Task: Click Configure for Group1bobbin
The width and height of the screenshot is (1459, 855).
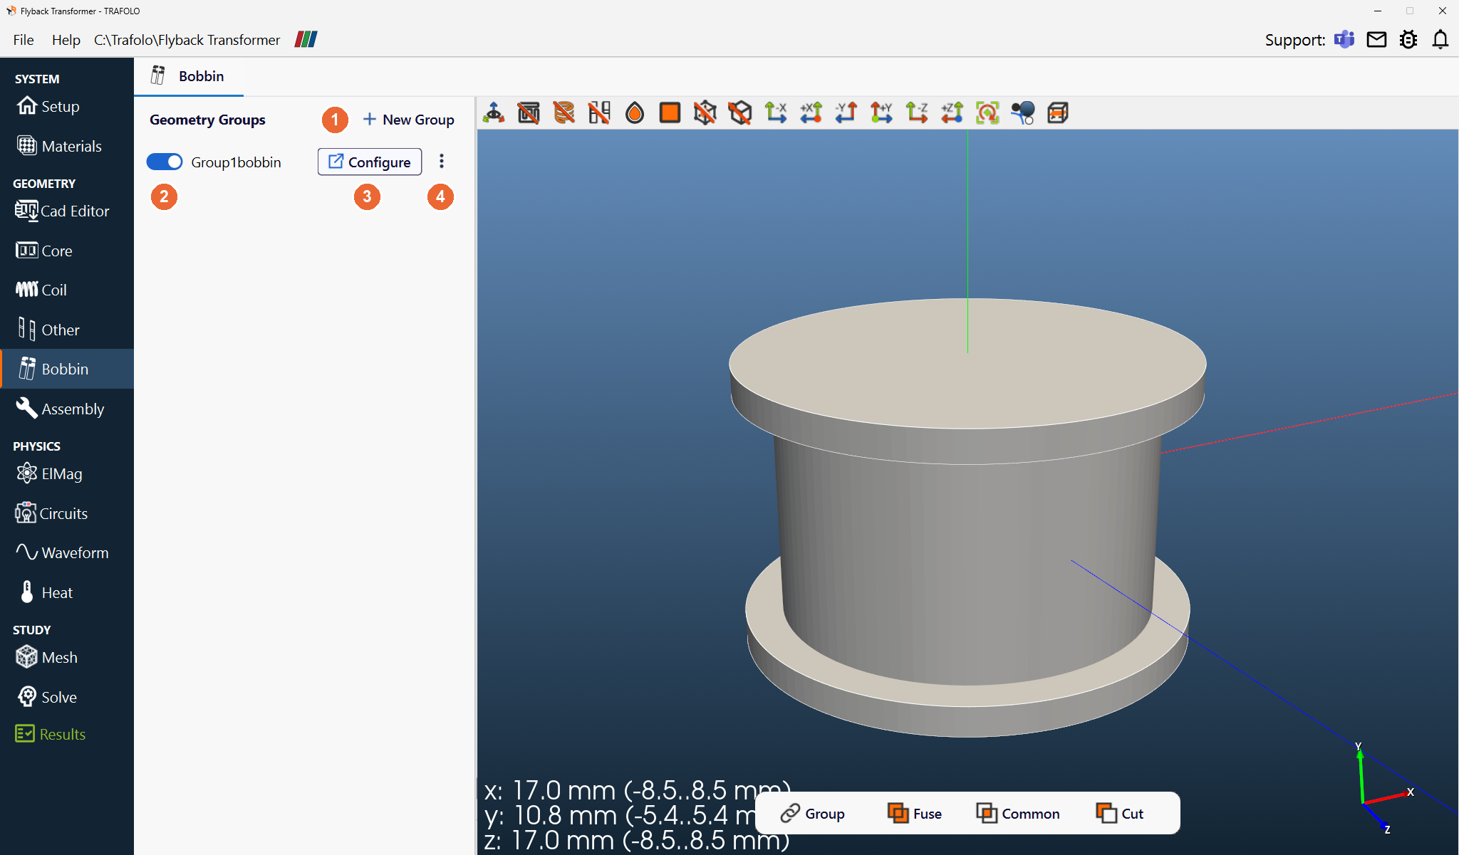Action: point(370,162)
